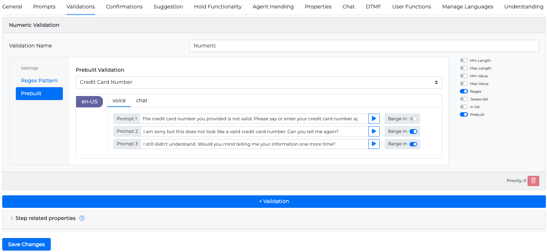Switch to the chat prompts tab
The height and width of the screenshot is (252, 547).
(142, 100)
